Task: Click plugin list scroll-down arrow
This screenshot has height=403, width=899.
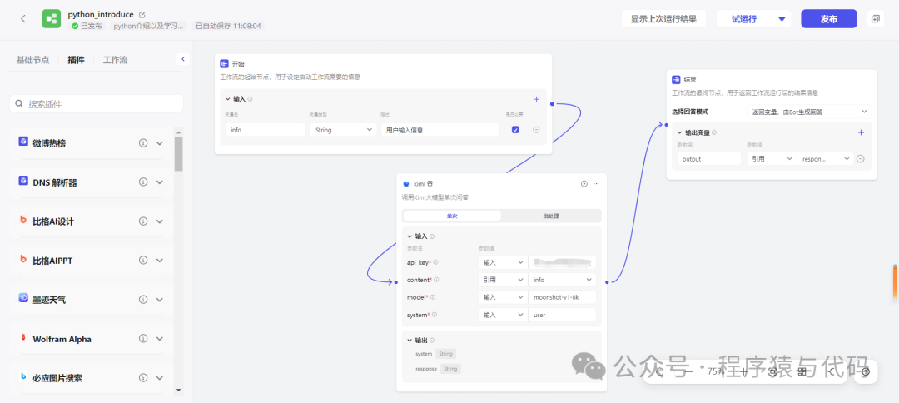Action: tap(178, 391)
